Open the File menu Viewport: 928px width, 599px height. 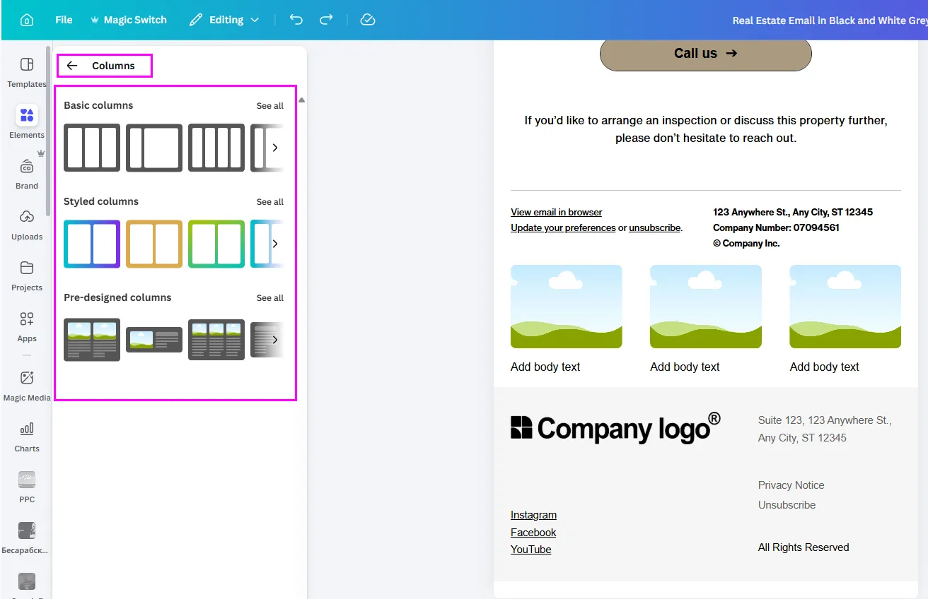64,20
